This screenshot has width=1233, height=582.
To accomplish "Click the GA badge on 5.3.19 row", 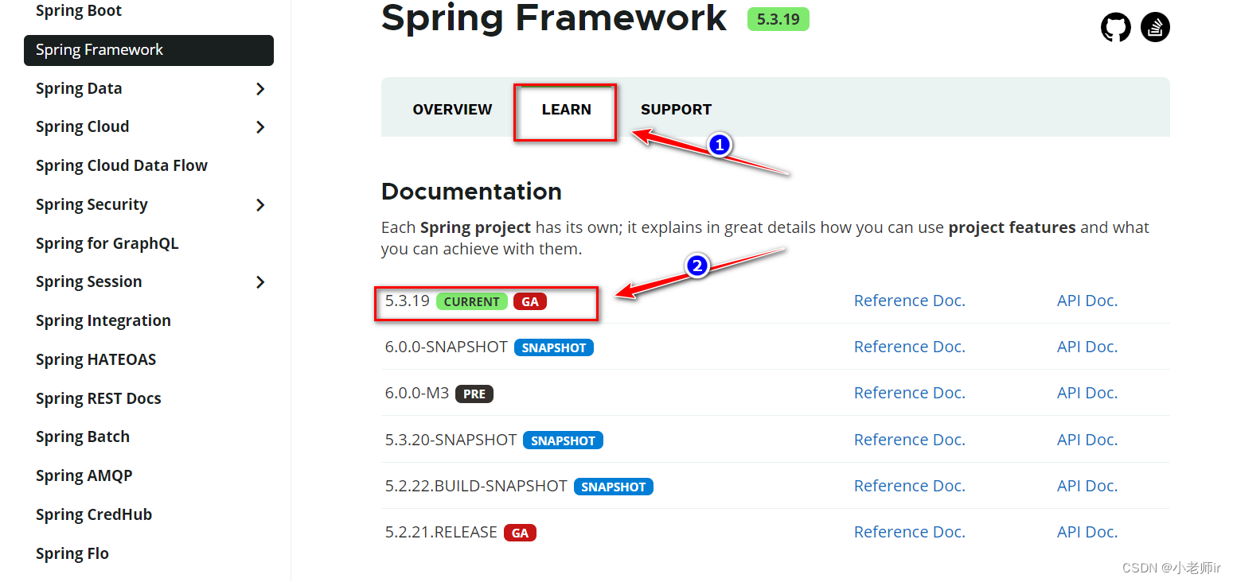I will pyautogui.click(x=530, y=302).
